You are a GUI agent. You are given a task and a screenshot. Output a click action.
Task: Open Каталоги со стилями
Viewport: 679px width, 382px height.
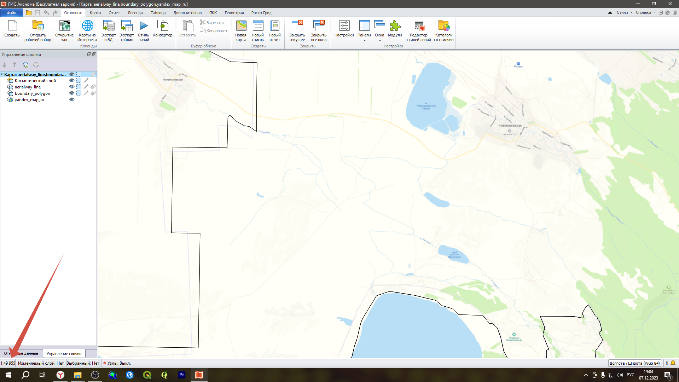(x=443, y=26)
